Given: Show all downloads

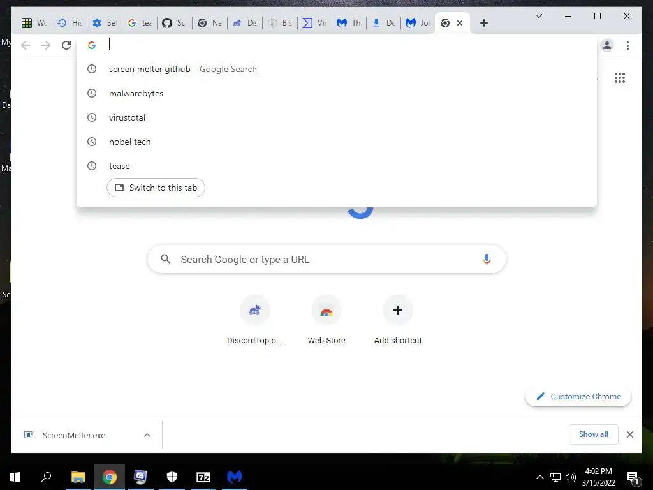Looking at the screenshot, I should pos(594,434).
